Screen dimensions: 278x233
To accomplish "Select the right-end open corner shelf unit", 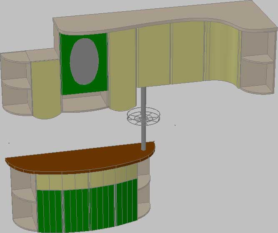I will [258, 62].
